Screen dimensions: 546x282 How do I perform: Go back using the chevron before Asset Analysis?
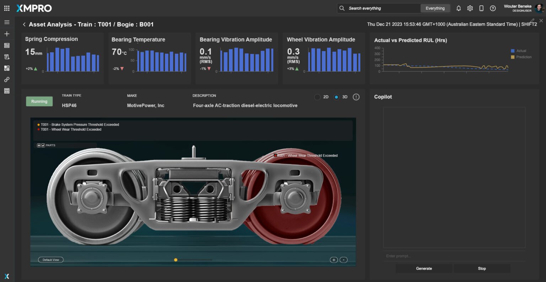click(24, 25)
